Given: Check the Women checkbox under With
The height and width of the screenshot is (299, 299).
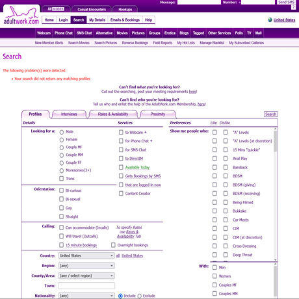Looking at the screenshot, I should [x=214, y=276].
